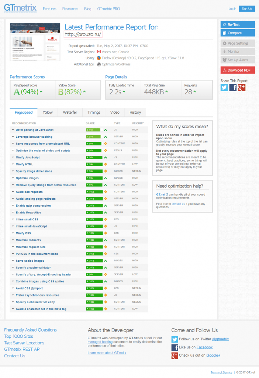
Task: Click up-arrow trend icon for Defer parsing
Action: pyautogui.click(x=106, y=130)
